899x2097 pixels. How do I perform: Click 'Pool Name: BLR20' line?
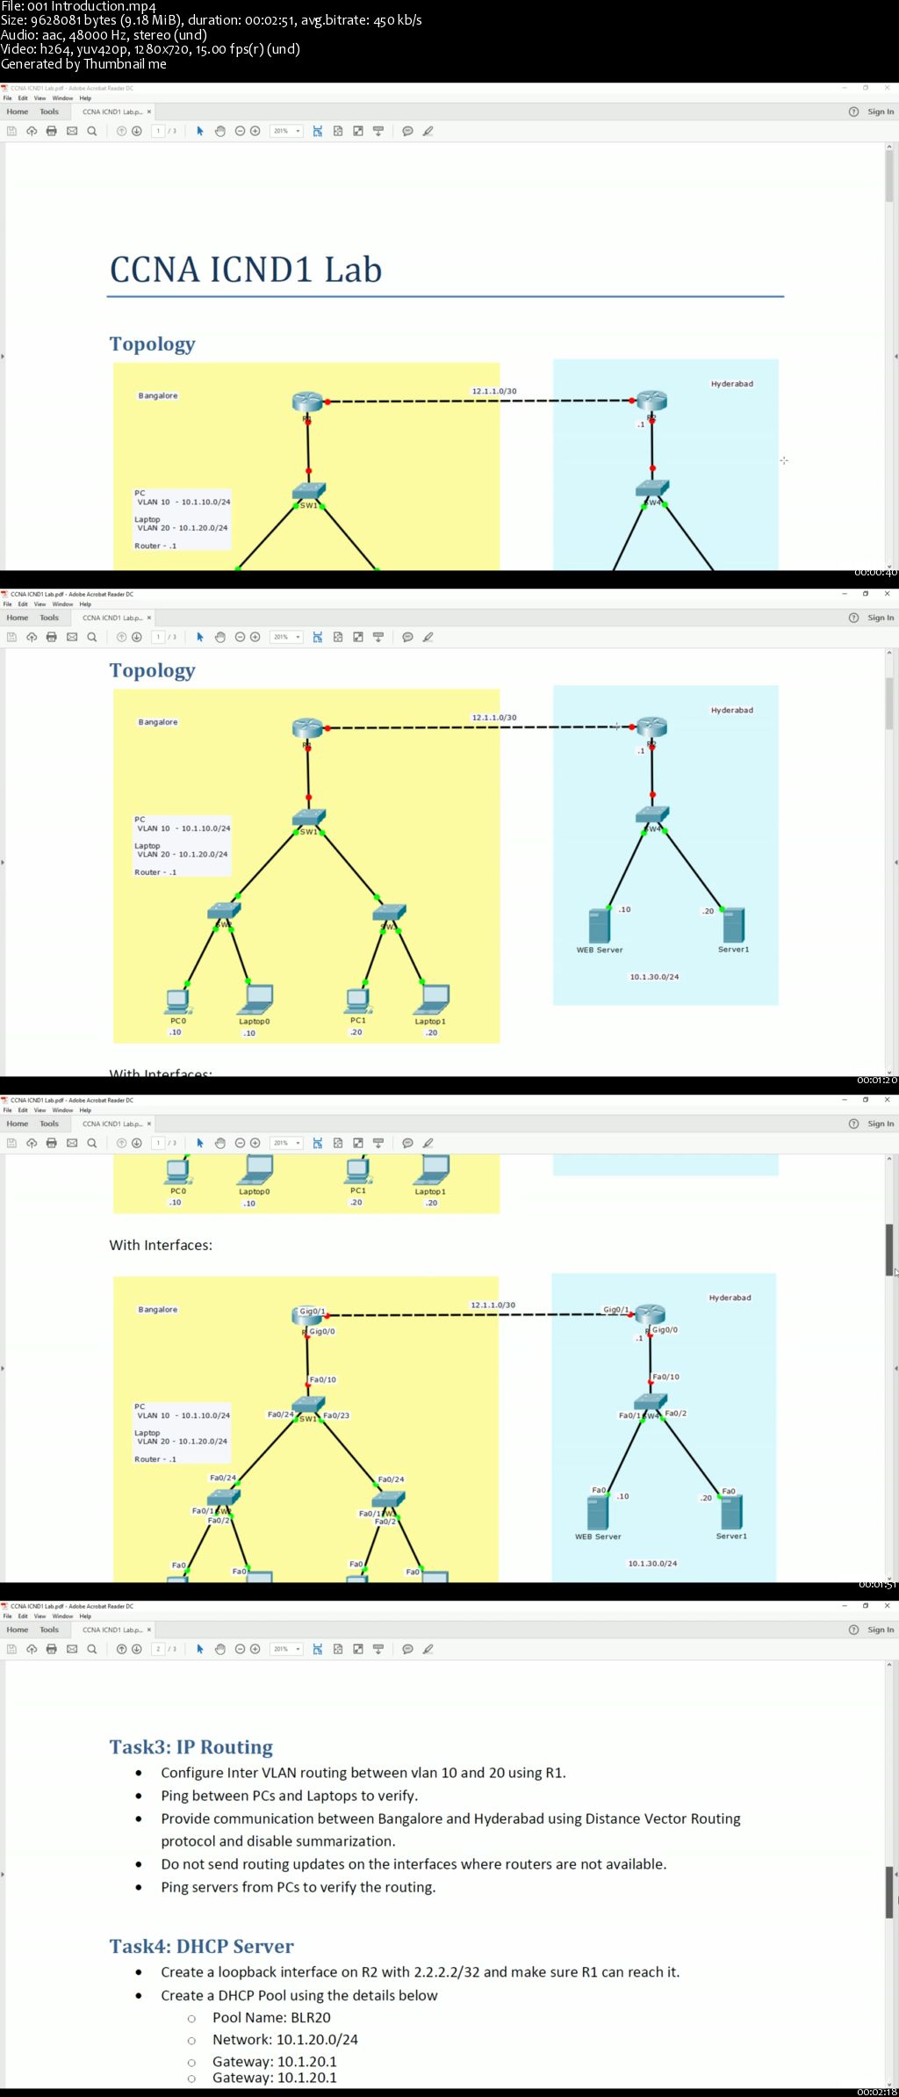click(271, 2017)
